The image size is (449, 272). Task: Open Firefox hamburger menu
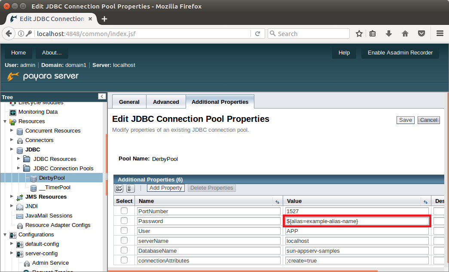pos(440,33)
